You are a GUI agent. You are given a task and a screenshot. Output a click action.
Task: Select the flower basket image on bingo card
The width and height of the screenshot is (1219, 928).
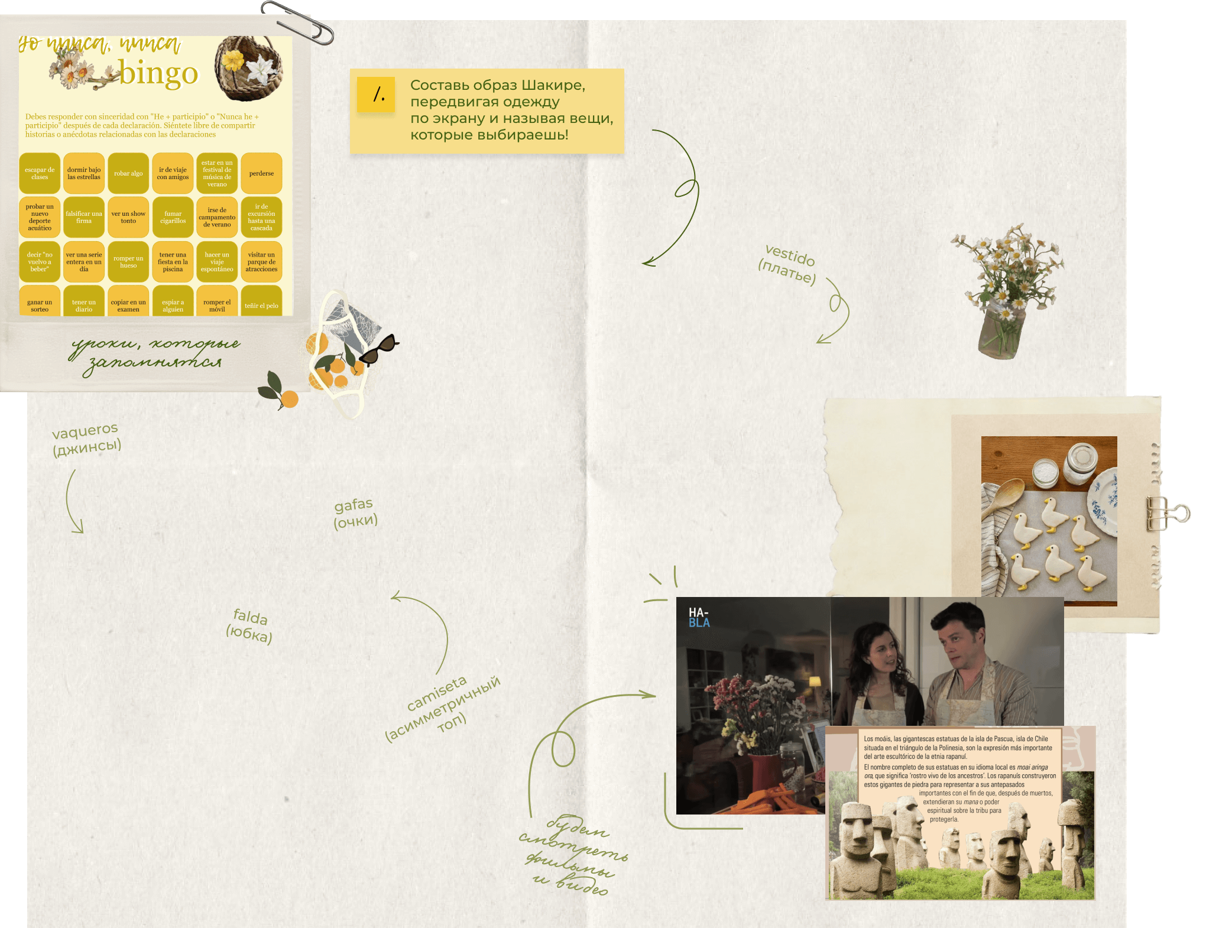point(249,69)
